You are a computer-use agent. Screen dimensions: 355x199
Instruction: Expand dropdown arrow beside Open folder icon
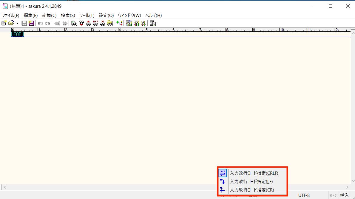coord(17,23)
